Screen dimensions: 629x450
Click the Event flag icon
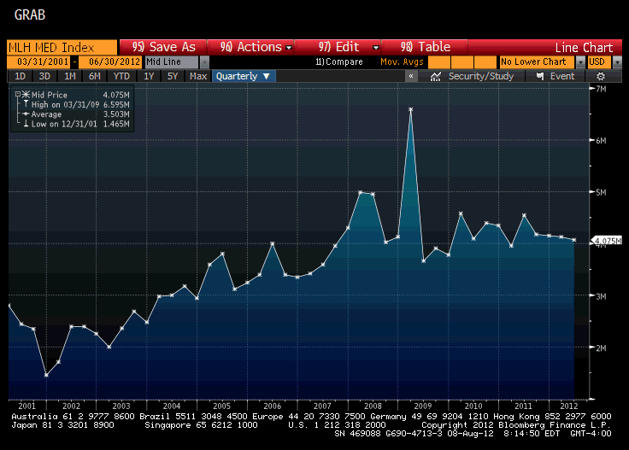[540, 76]
